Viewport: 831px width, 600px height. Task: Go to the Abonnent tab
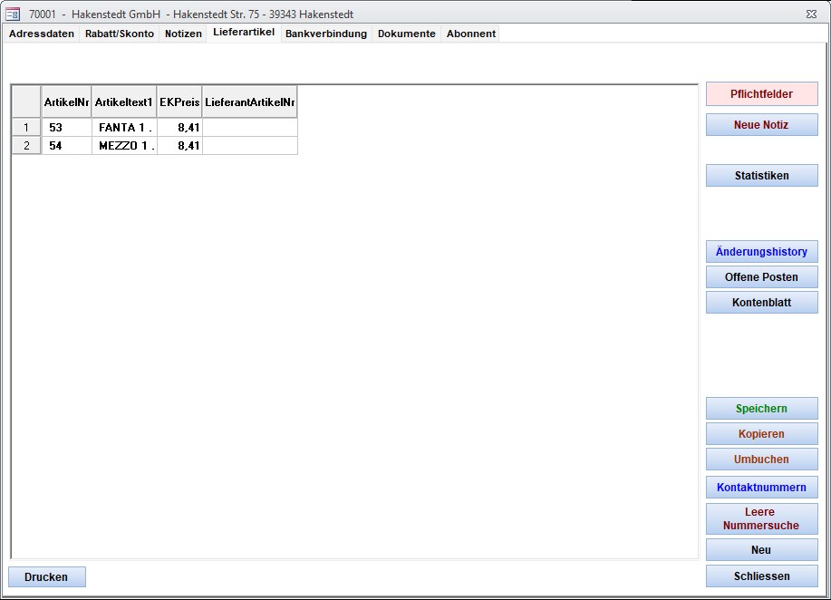pos(471,34)
